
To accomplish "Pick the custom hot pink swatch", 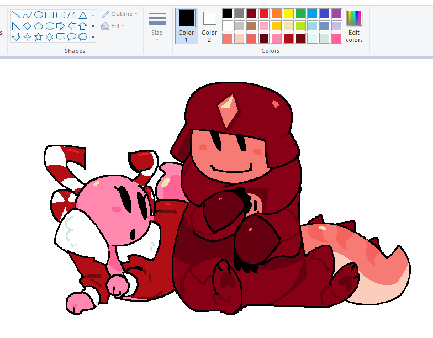I will coord(337,38).
